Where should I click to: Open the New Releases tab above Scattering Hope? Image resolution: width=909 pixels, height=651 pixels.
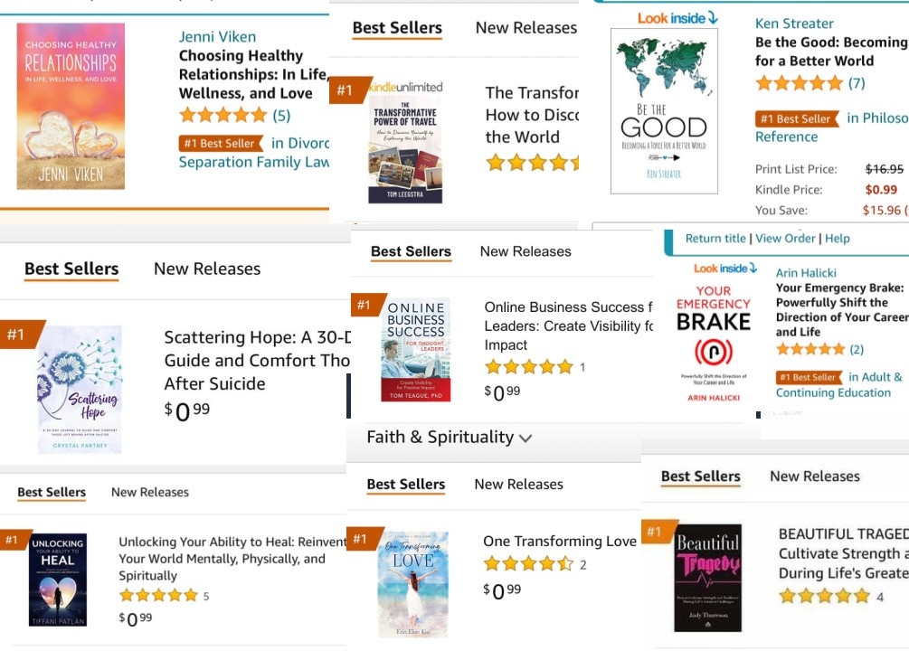coord(207,269)
